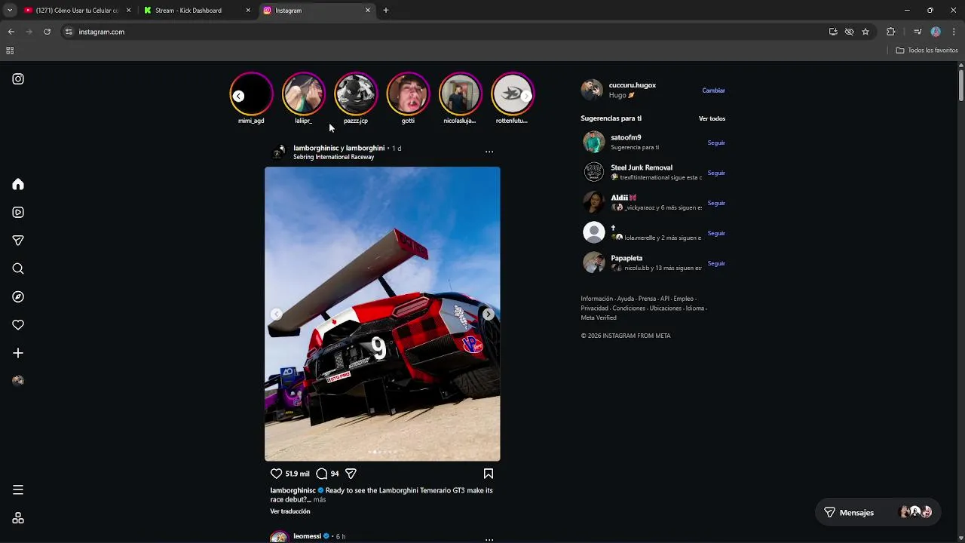The height and width of the screenshot is (543, 965).
Task: Open the three-dot options for Lamborghini post
Action: click(x=489, y=152)
